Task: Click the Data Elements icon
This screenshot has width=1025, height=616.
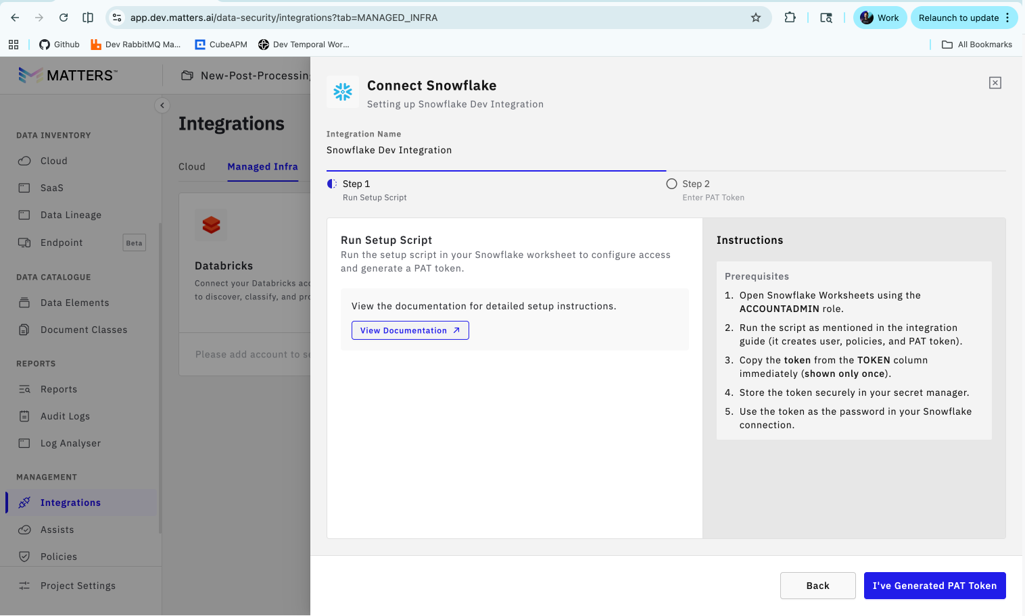Action: [x=24, y=303]
